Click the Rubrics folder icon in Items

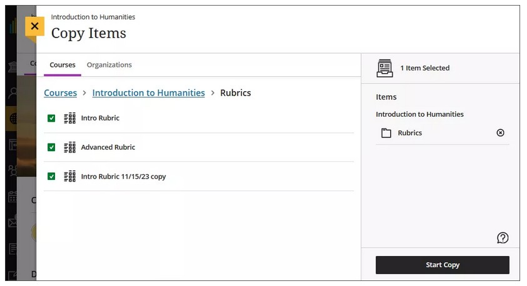click(x=386, y=133)
